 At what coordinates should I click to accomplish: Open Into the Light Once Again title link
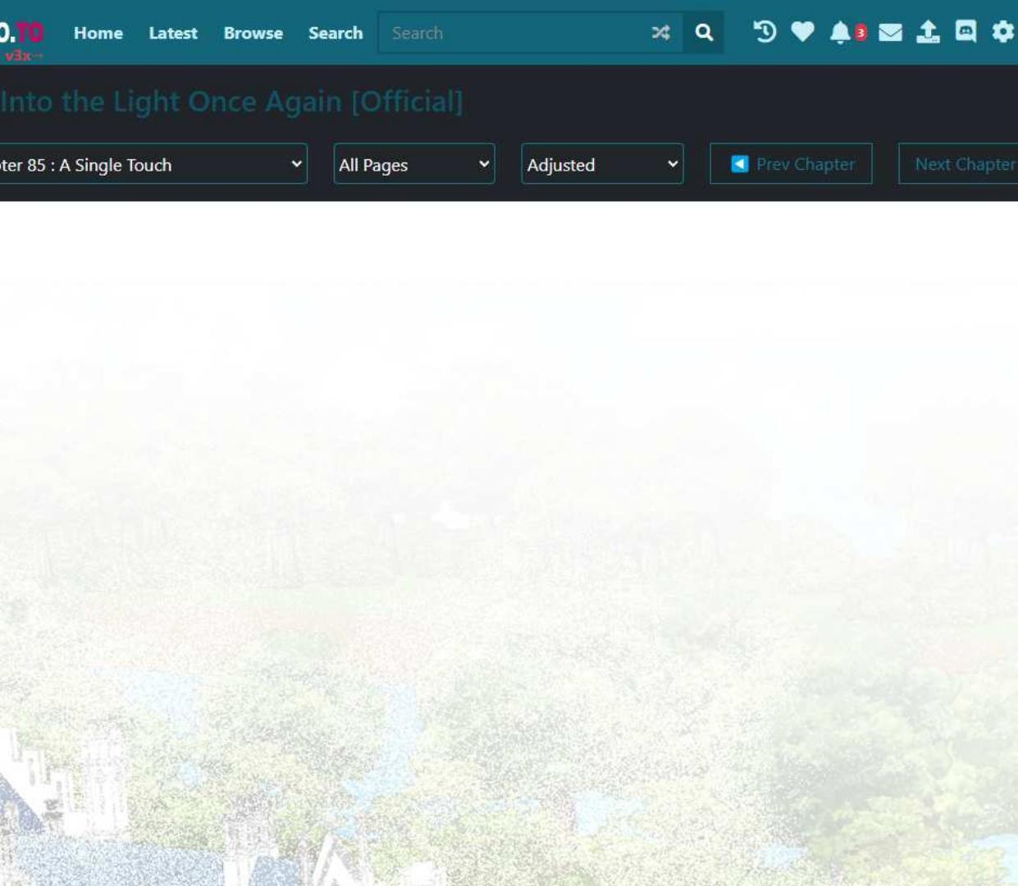point(232,102)
